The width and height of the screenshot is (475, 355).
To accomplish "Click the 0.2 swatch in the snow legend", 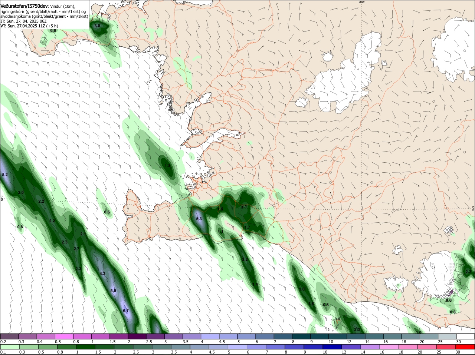I will [9, 336].
